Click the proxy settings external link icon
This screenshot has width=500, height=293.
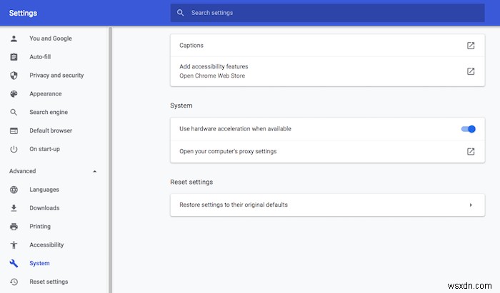tap(471, 151)
